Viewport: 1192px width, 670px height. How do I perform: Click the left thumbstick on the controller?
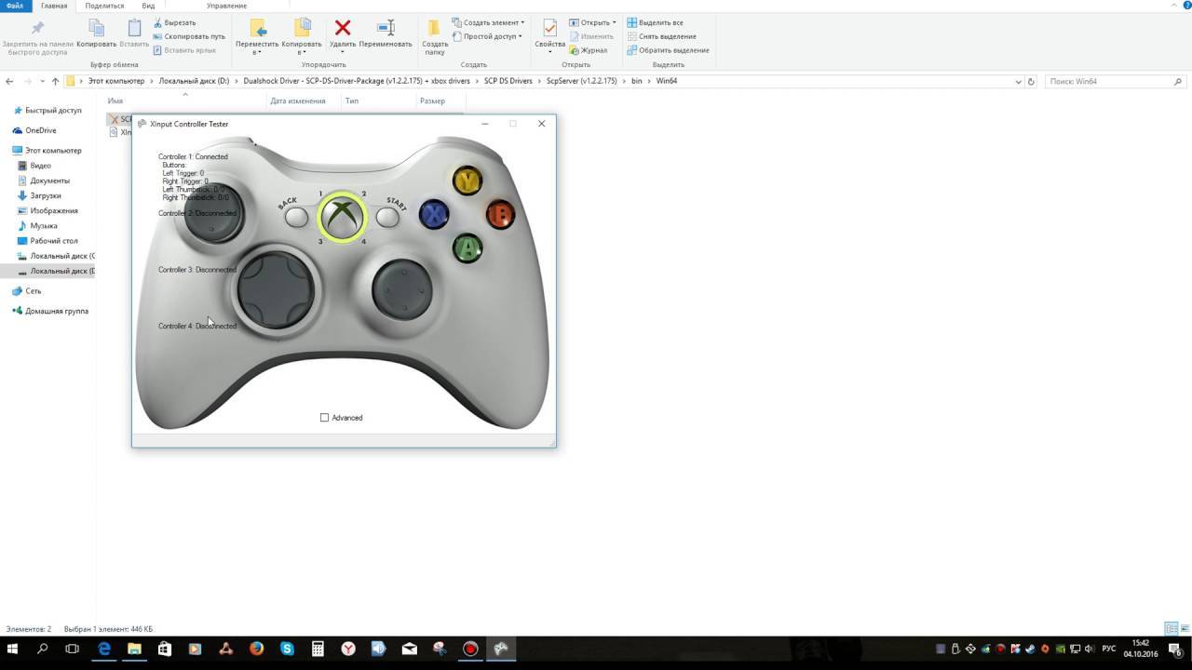(x=214, y=212)
